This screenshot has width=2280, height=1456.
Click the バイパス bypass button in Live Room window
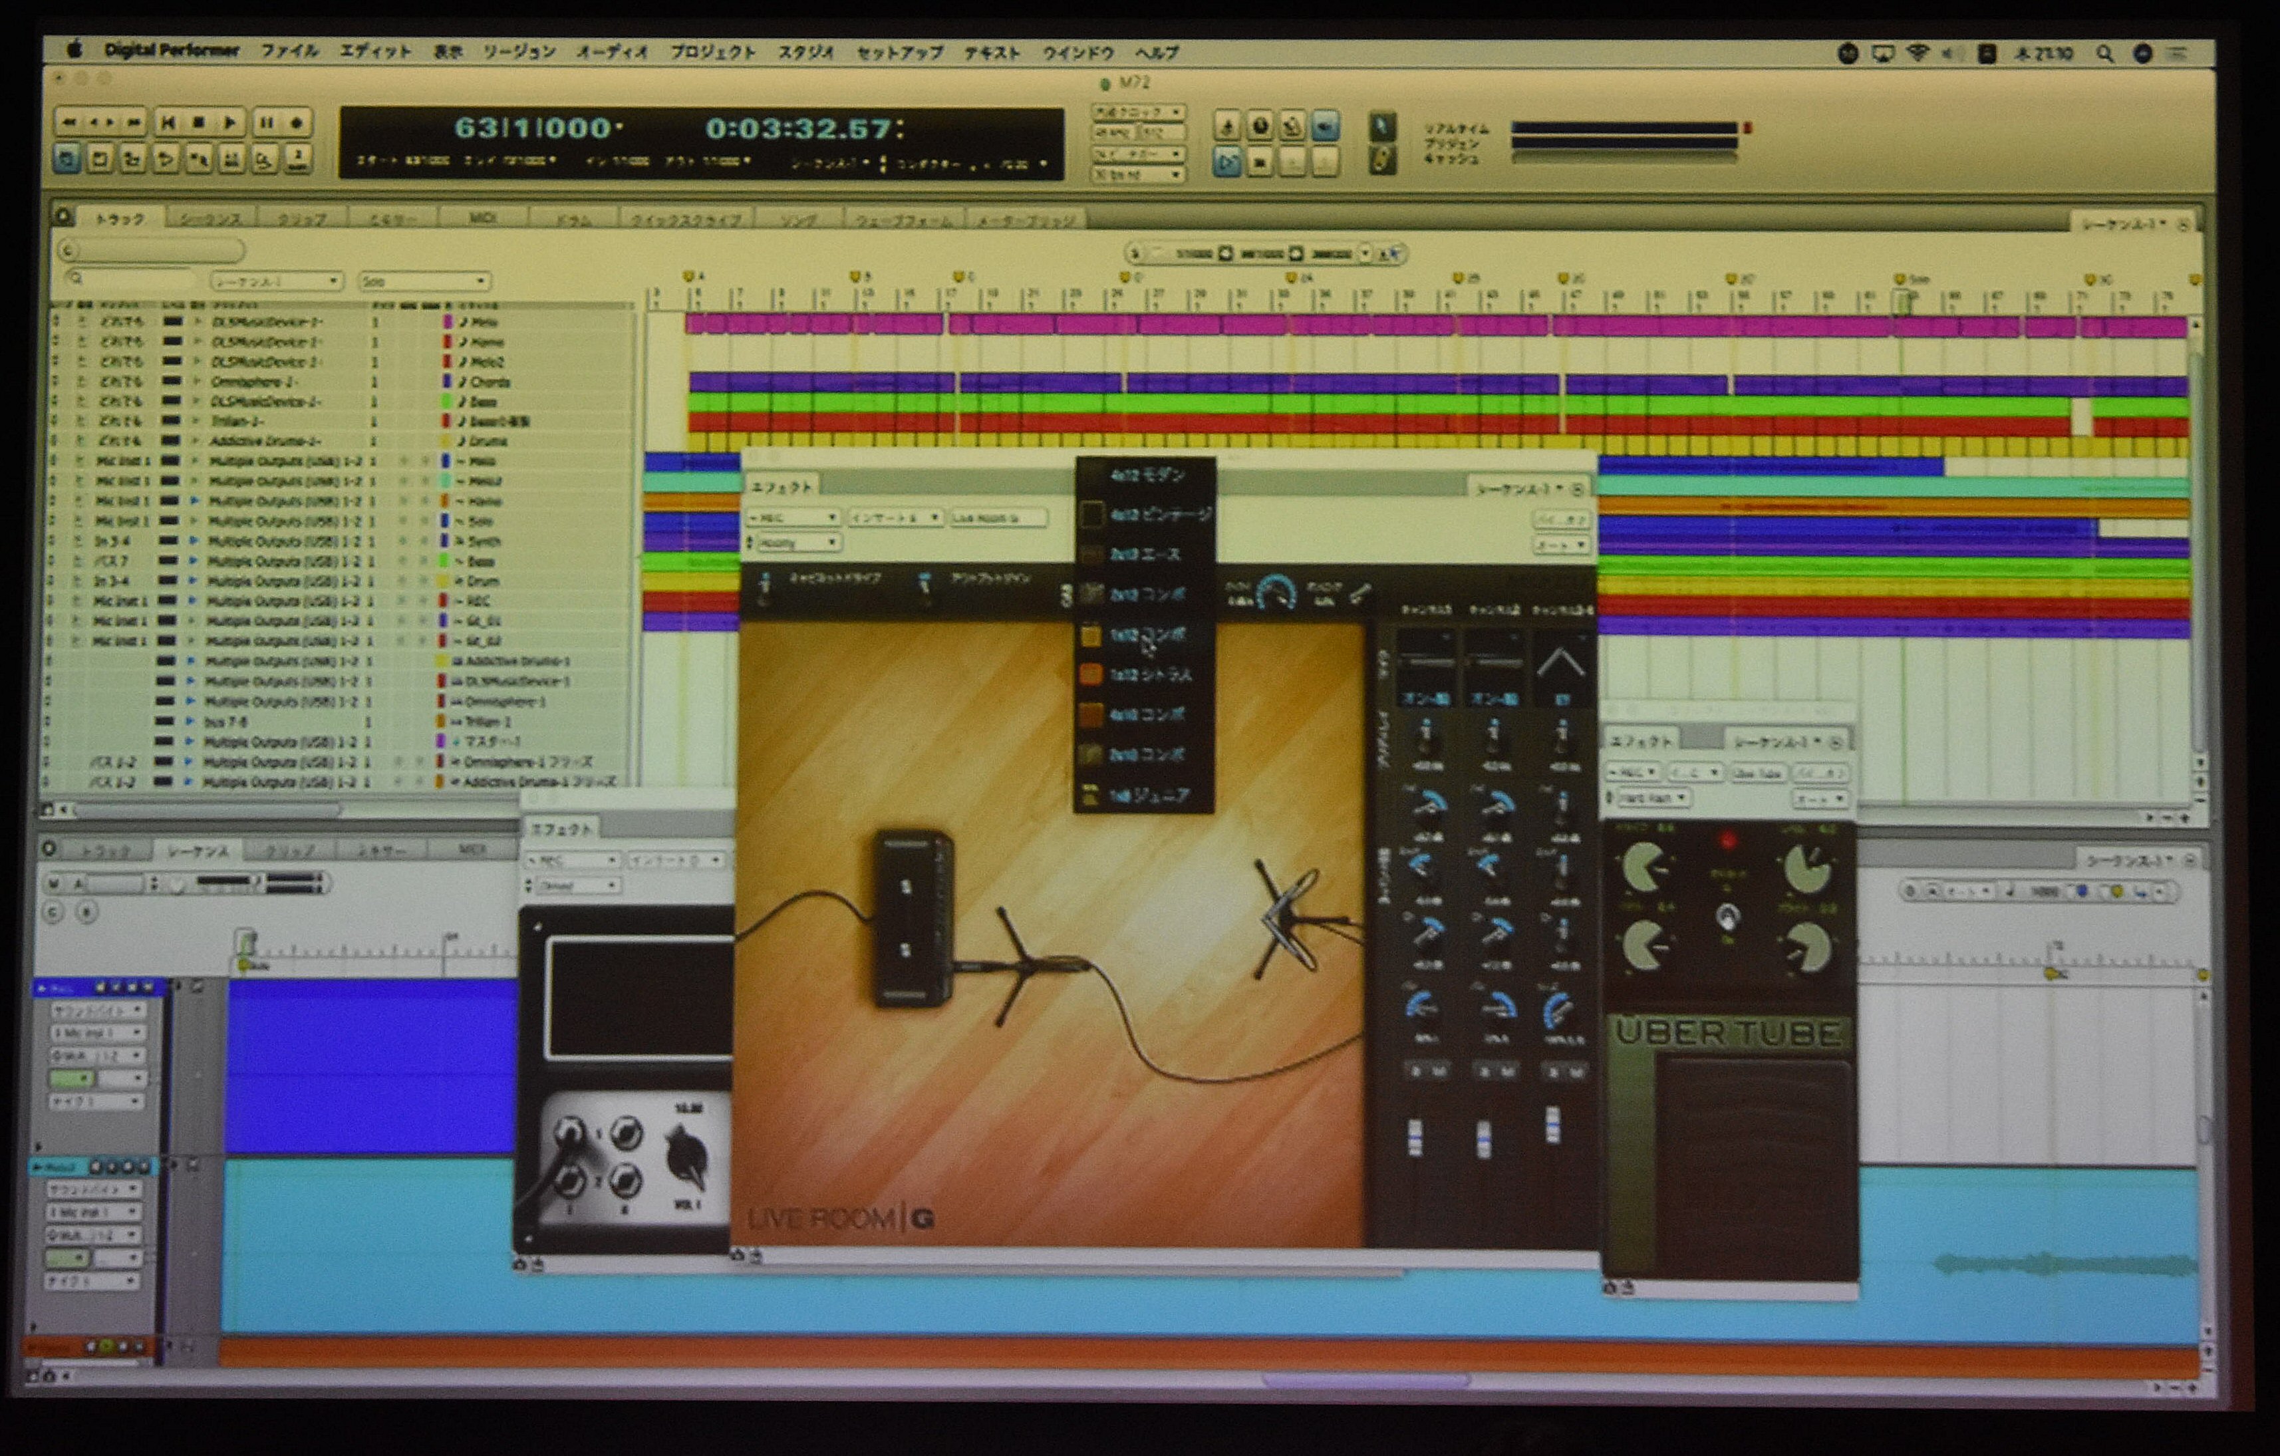pyautogui.click(x=1560, y=519)
